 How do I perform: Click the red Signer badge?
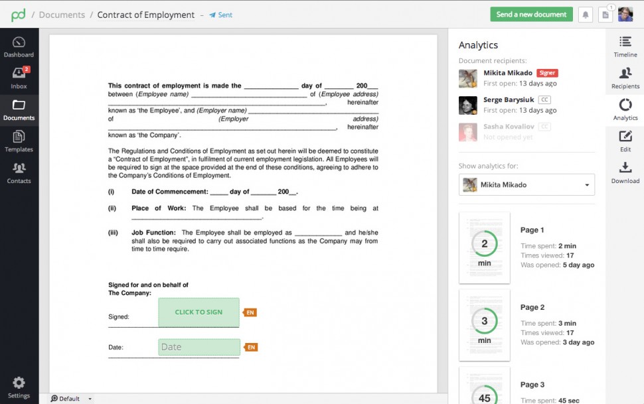pyautogui.click(x=547, y=73)
